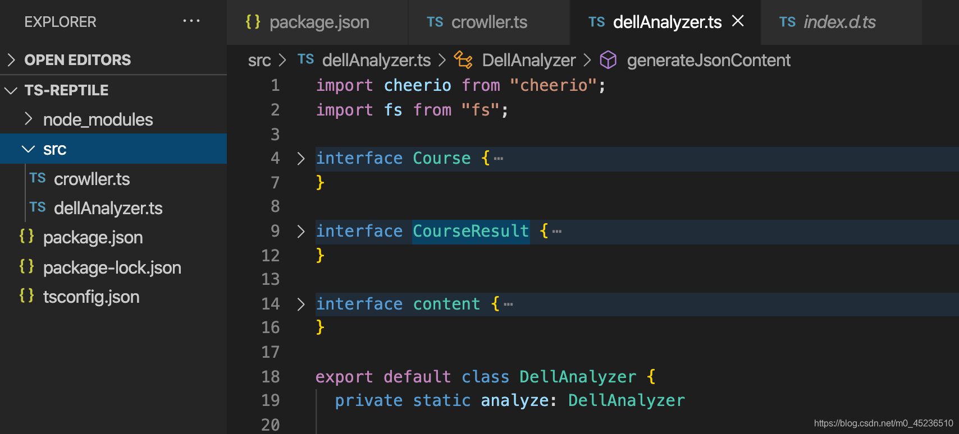Click the EXPLORER panel title
The height and width of the screenshot is (434, 959).
click(x=60, y=22)
